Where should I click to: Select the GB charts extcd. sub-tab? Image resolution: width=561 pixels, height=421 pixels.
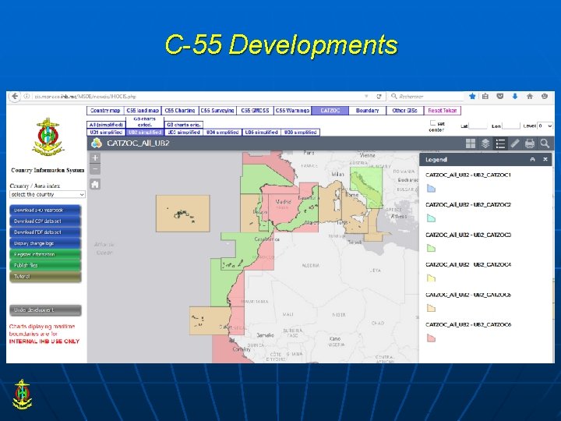tap(145, 122)
